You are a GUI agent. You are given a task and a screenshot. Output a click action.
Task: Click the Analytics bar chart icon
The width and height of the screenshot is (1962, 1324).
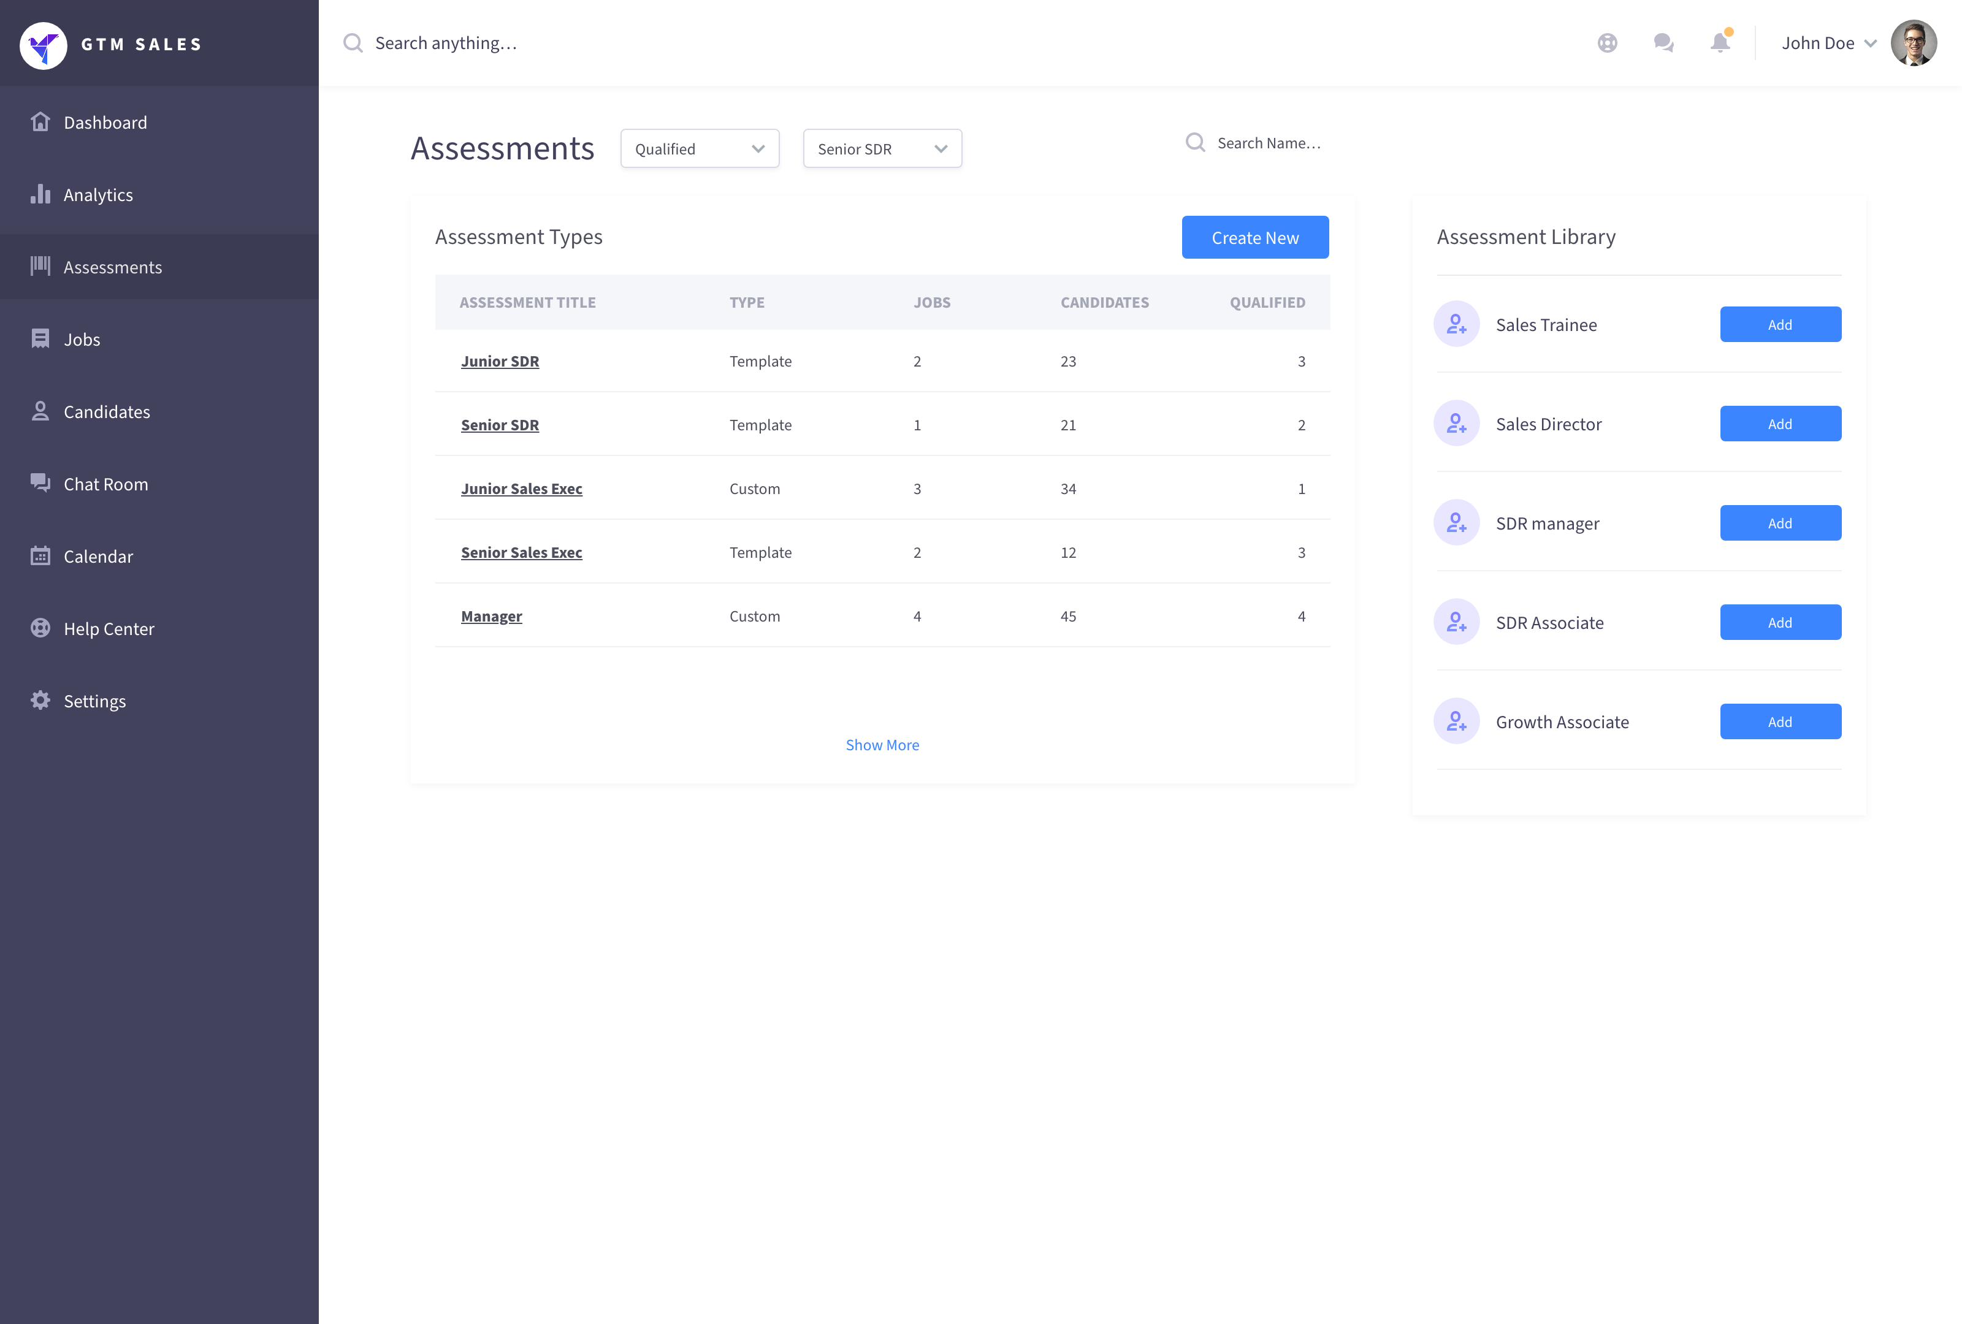[40, 194]
